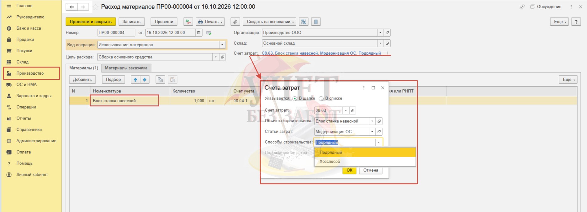Click the Провести и закрыть button
The height and width of the screenshot is (212, 587).
(91, 22)
